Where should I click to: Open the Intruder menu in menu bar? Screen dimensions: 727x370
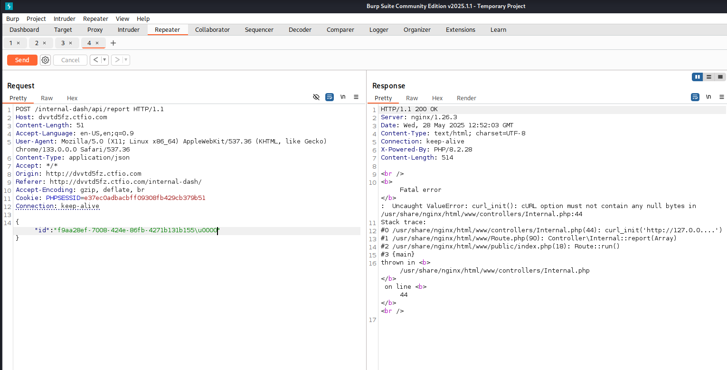[64, 19]
